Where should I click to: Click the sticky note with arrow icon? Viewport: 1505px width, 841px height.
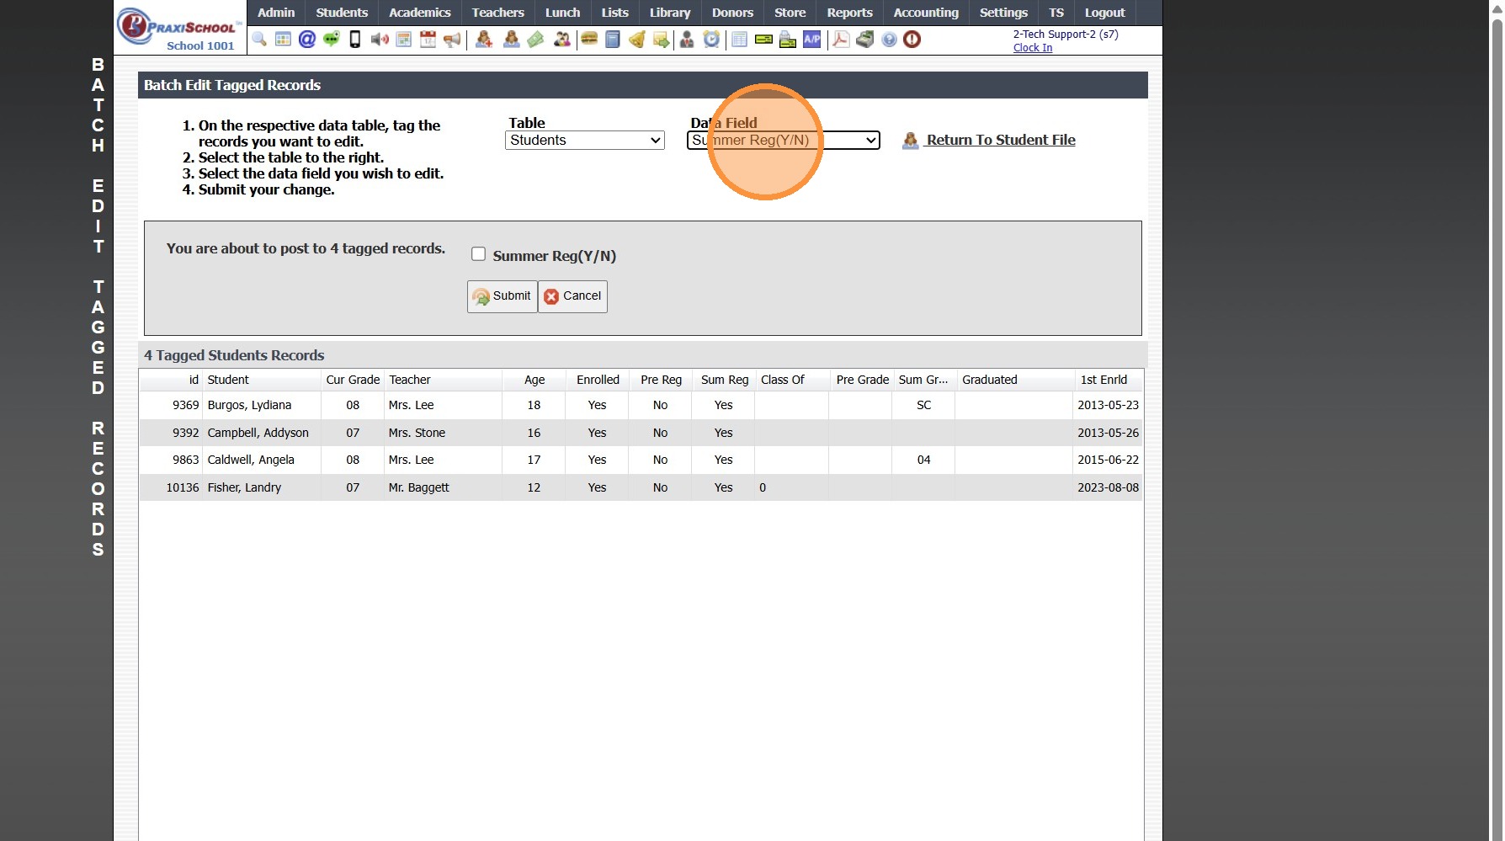pyautogui.click(x=662, y=40)
